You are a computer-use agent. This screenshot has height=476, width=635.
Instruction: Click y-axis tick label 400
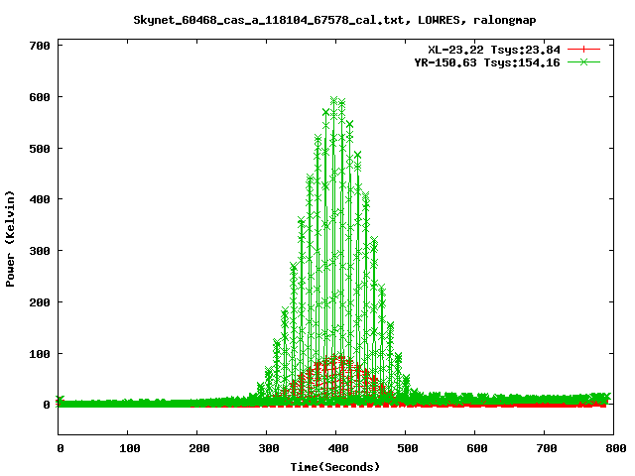pos(40,199)
